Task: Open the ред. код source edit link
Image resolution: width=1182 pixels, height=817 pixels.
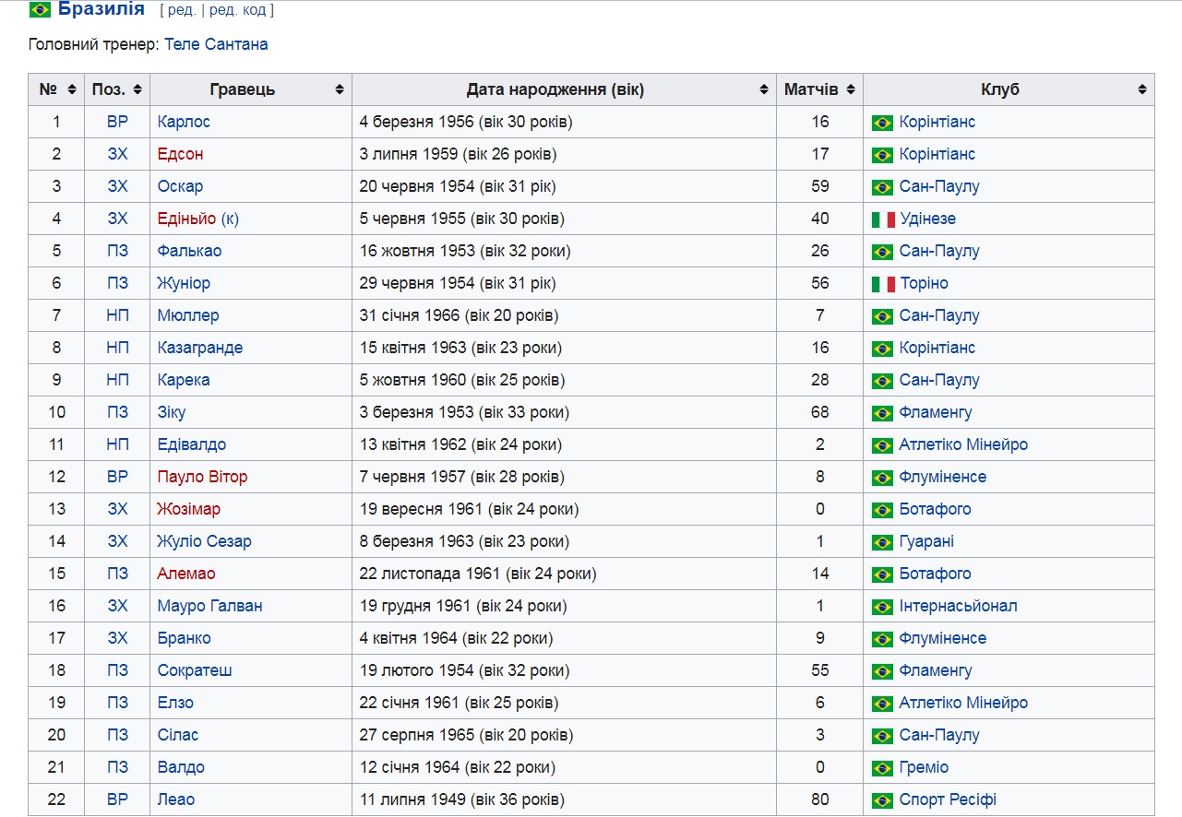Action: (x=238, y=11)
